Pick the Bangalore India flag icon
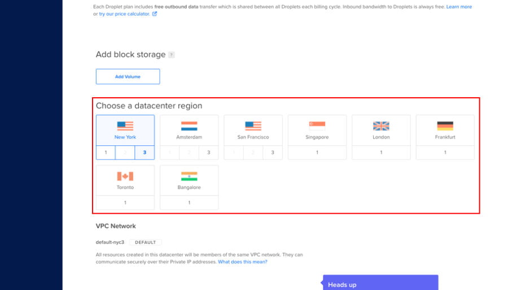 [x=189, y=176]
